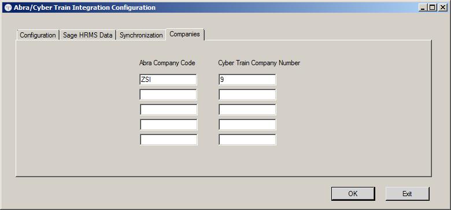Confirm settings with the OK button
The image size is (451, 210).
tap(353, 194)
